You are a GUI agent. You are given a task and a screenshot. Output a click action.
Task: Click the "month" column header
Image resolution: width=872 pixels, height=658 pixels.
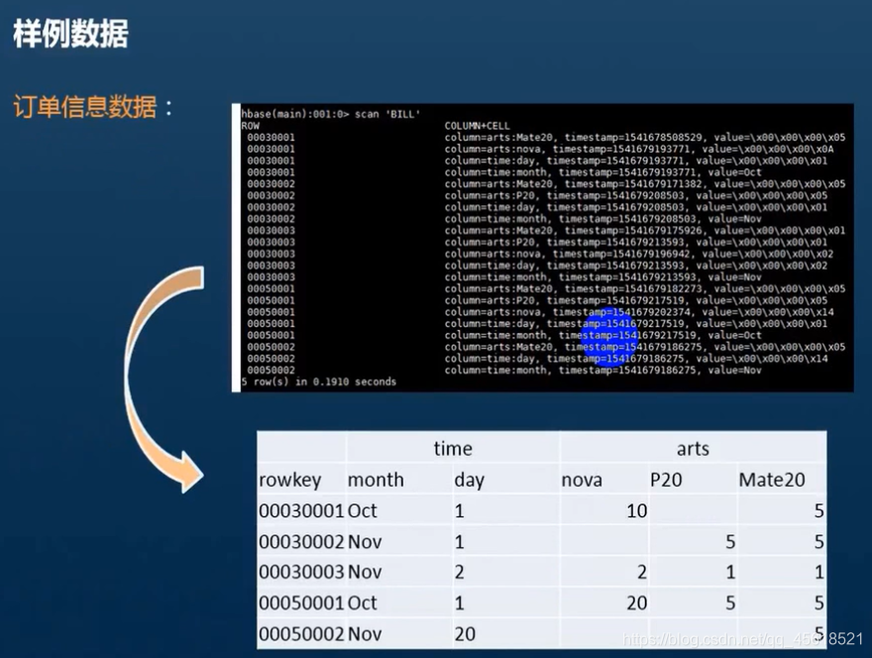(x=376, y=480)
